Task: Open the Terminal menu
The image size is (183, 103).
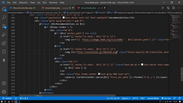Action: click(x=53, y=3)
